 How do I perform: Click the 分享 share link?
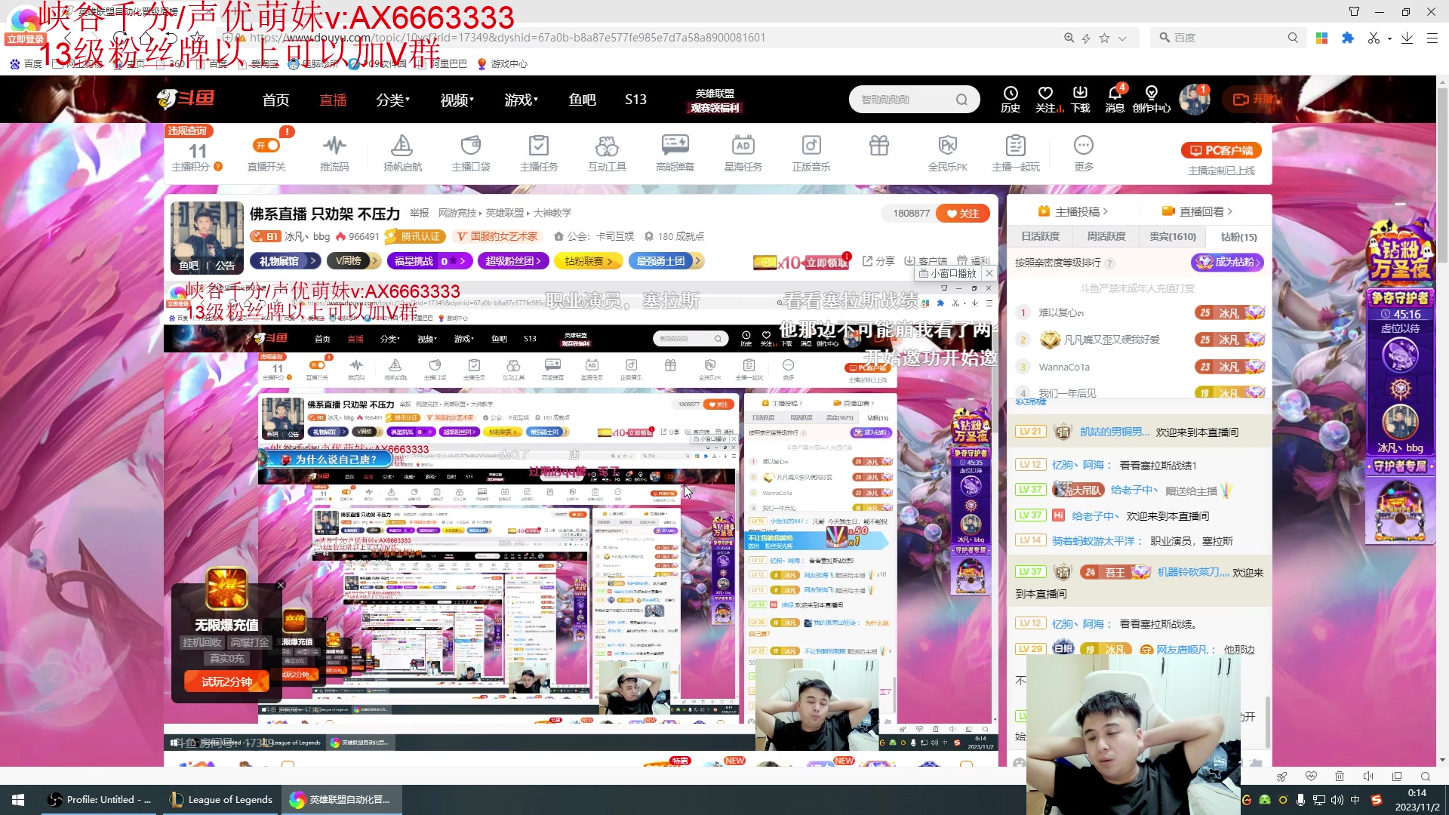click(x=878, y=261)
